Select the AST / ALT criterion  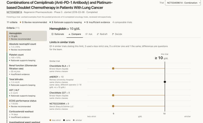point(27,93)
